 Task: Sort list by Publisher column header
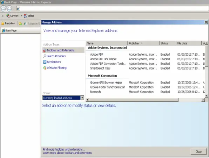[143, 43]
